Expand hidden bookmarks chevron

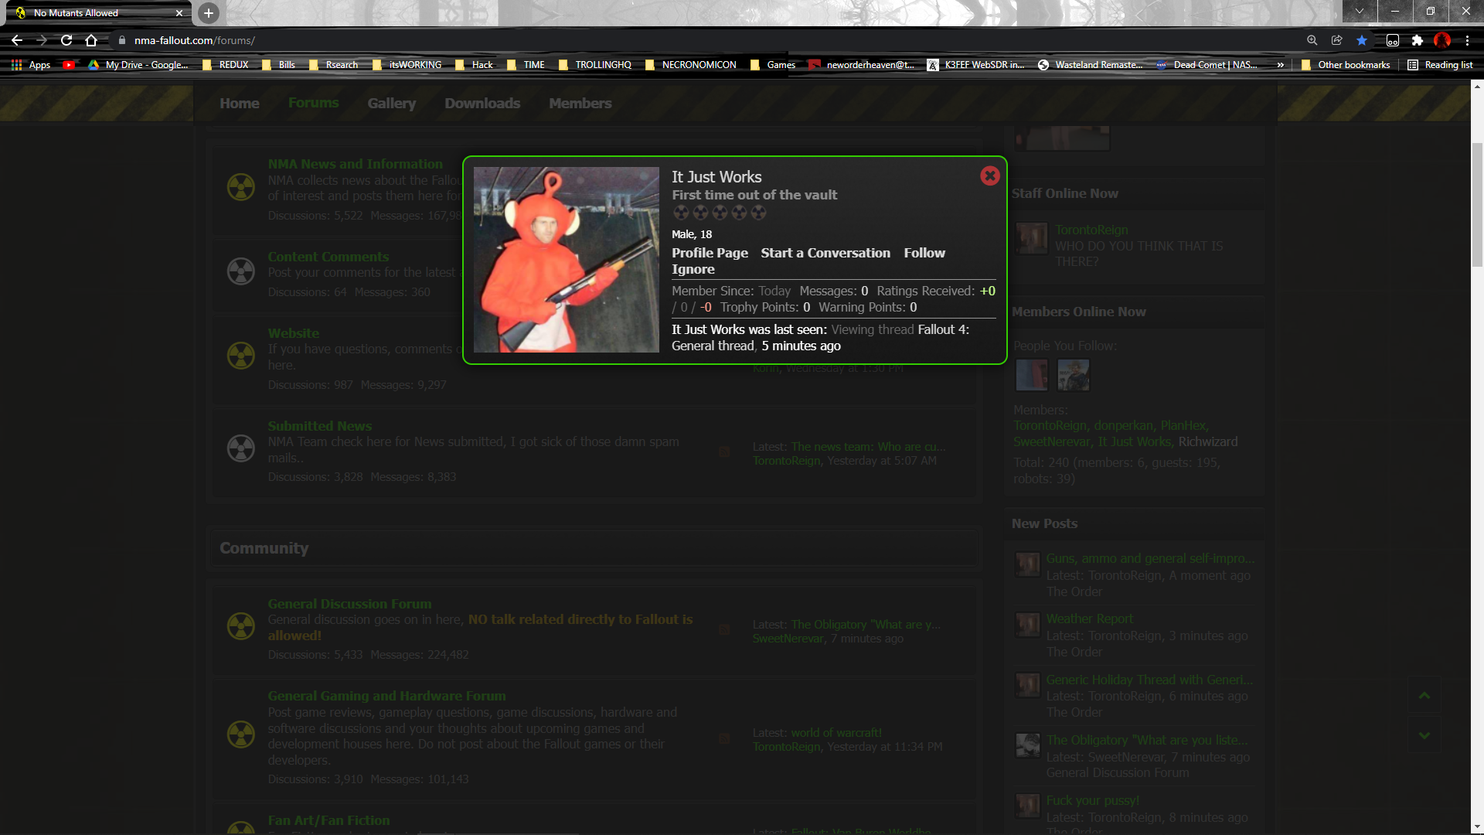[1281, 65]
